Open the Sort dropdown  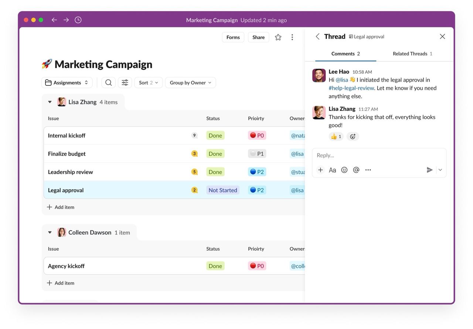(148, 82)
